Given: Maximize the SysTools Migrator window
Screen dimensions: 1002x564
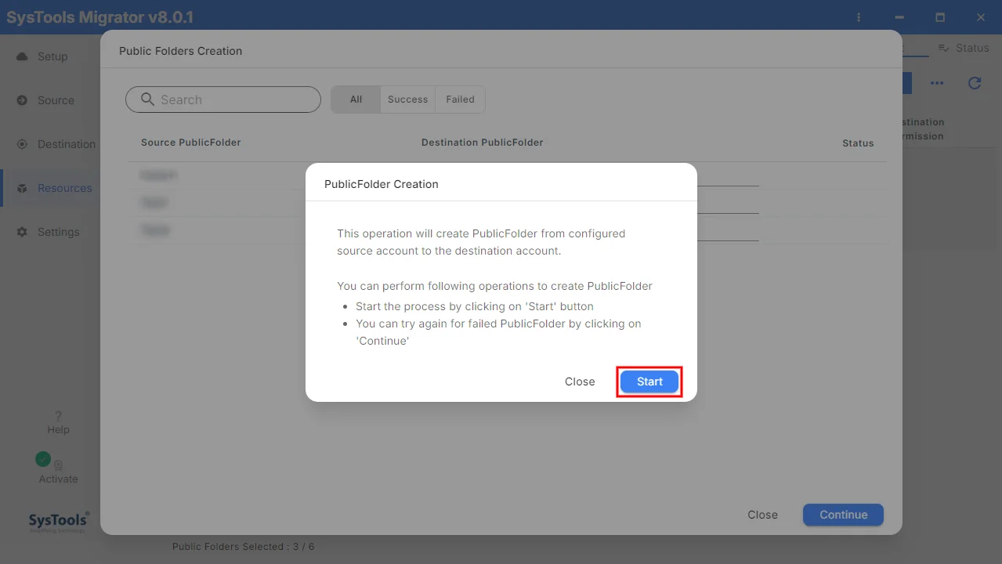Looking at the screenshot, I should [x=940, y=17].
